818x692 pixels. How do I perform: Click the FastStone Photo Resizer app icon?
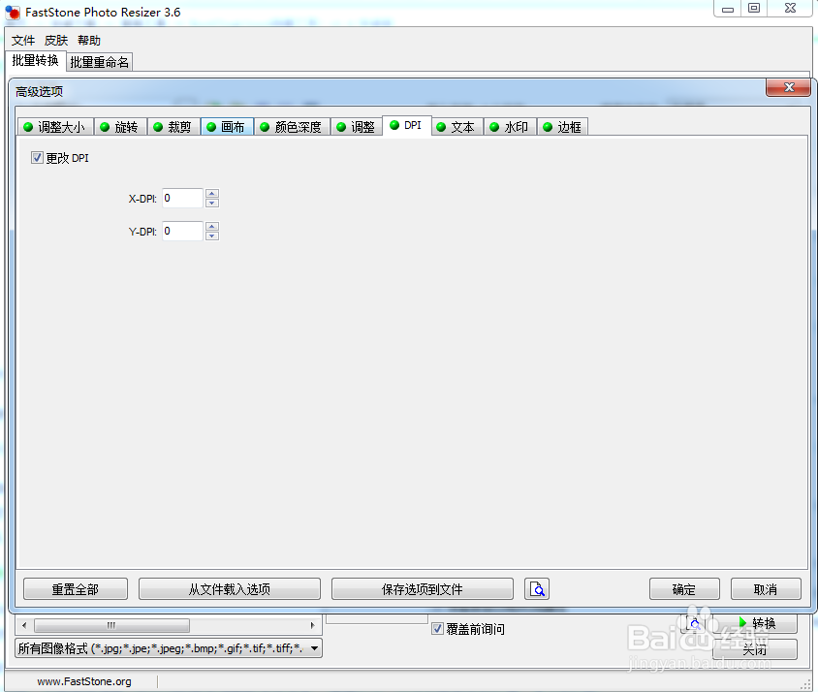click(13, 12)
